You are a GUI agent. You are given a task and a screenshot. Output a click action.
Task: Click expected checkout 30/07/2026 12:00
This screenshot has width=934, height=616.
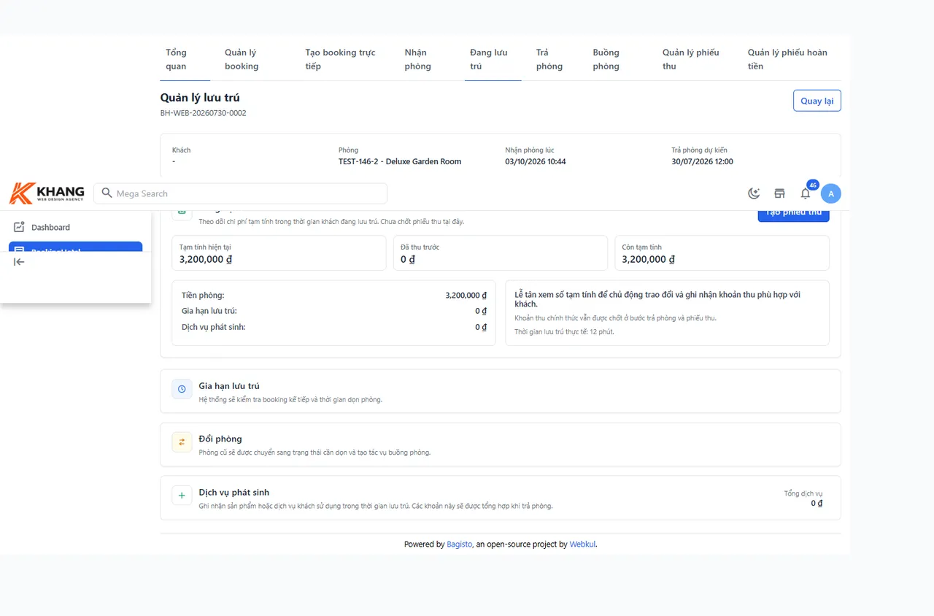click(702, 161)
